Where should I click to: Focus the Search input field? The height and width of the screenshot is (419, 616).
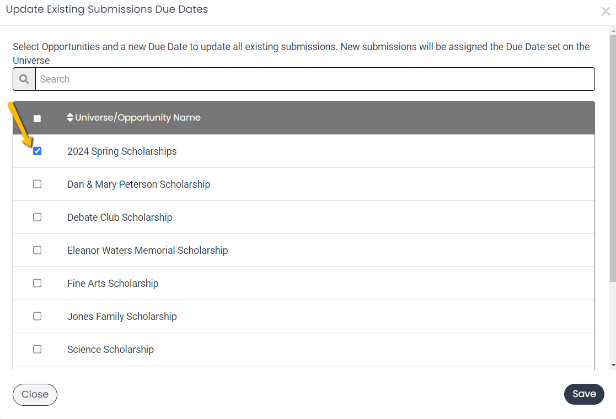pyautogui.click(x=315, y=79)
